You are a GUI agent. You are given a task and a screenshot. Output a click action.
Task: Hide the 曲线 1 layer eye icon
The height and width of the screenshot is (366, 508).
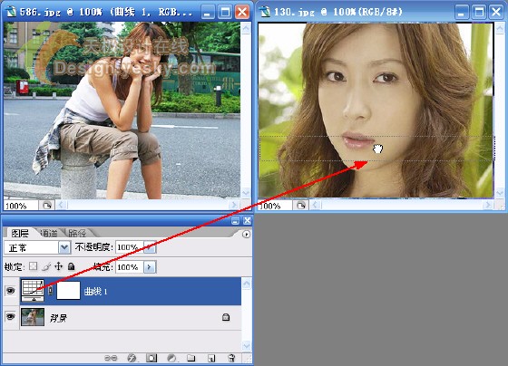click(11, 291)
